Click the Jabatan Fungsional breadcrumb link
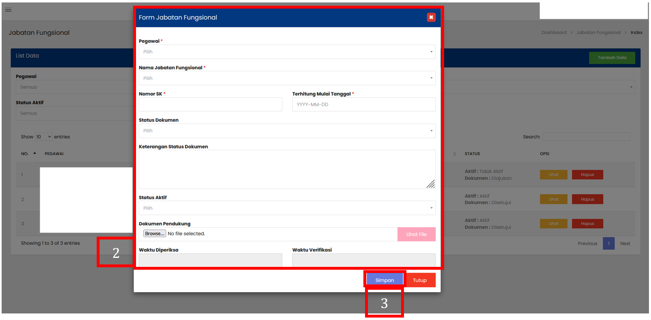Viewport: 651px width, 320px height. pos(598,33)
